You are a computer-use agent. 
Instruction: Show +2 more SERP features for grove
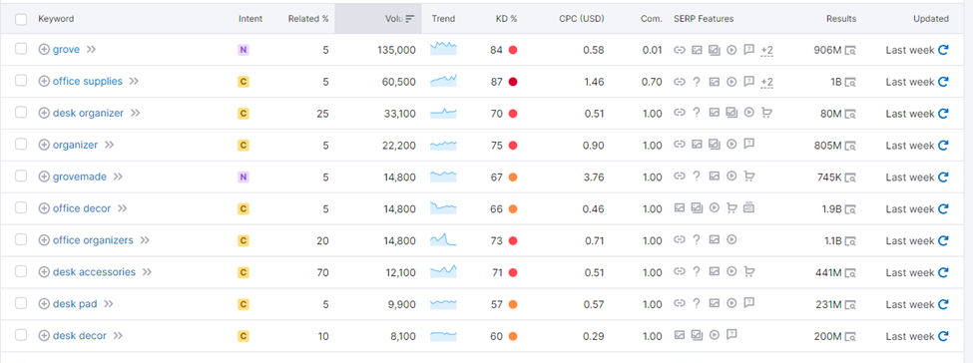(x=767, y=50)
